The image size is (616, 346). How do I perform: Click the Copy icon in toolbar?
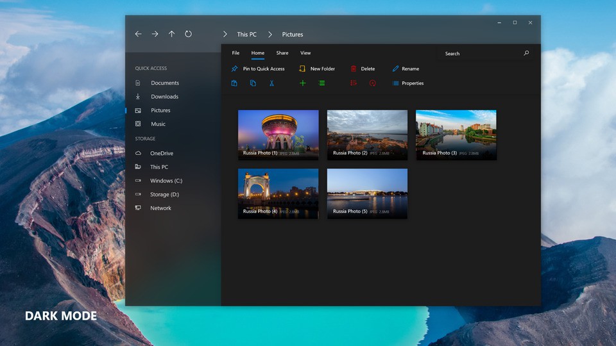(253, 83)
